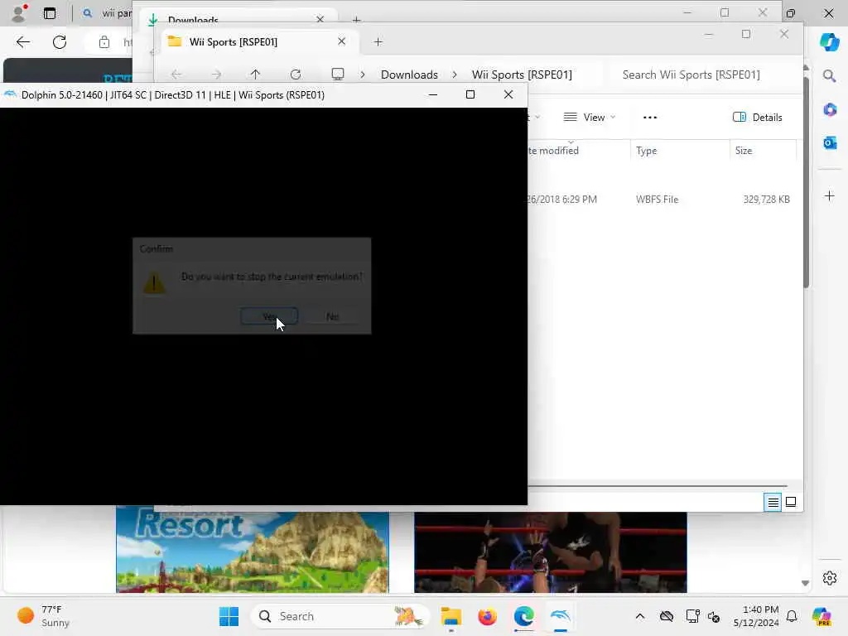This screenshot has height=636, width=848.
Task: Click Edge page vertical scrollbar
Action: [x=806, y=181]
